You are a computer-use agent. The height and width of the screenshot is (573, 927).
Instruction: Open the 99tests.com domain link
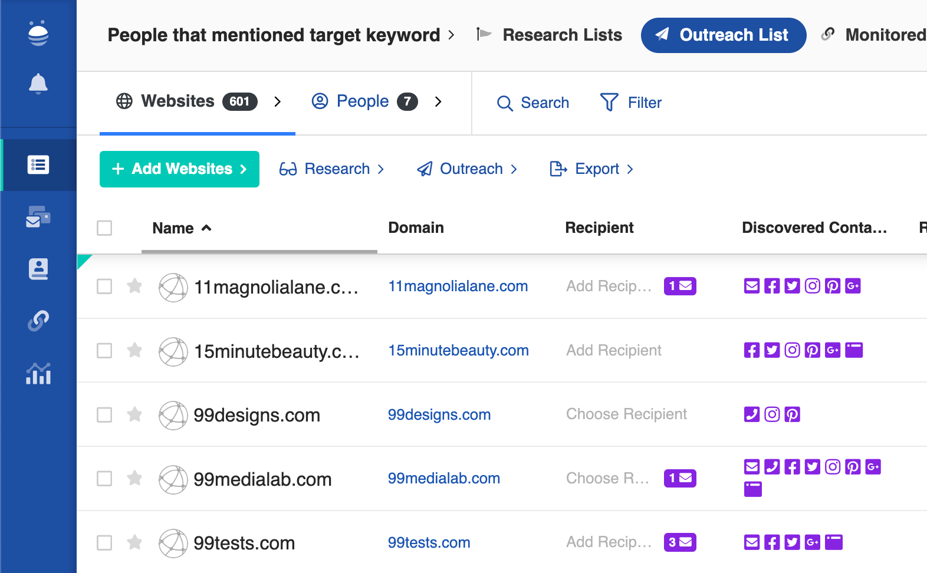click(x=429, y=542)
